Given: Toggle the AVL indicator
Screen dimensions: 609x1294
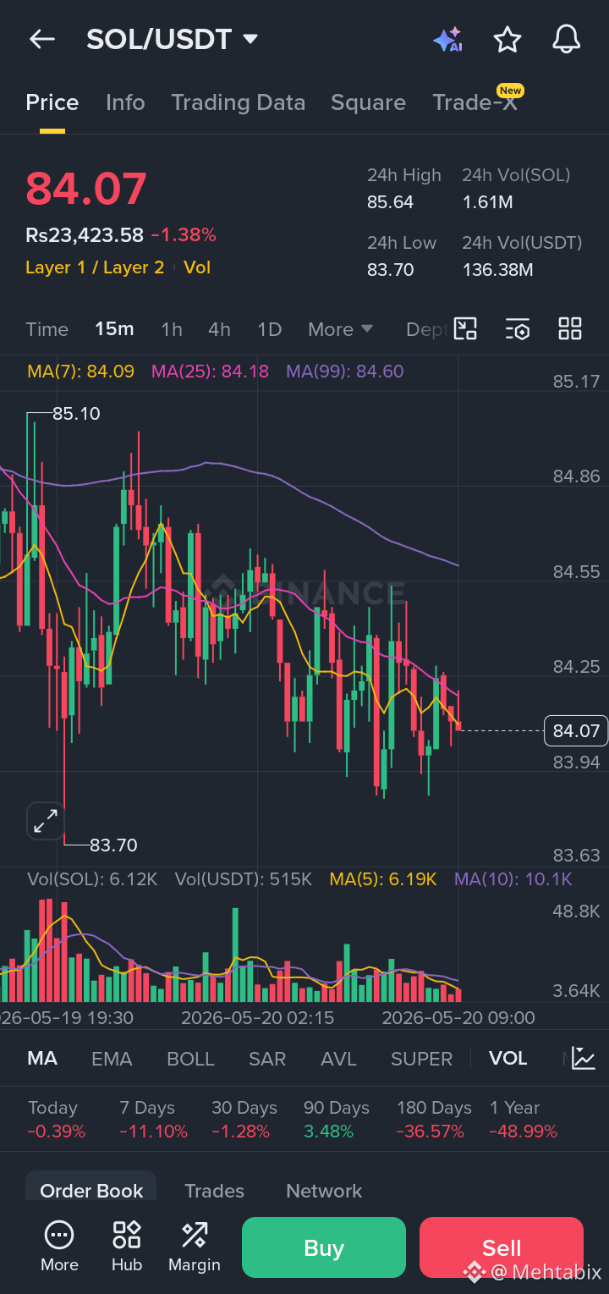Looking at the screenshot, I should [338, 1059].
